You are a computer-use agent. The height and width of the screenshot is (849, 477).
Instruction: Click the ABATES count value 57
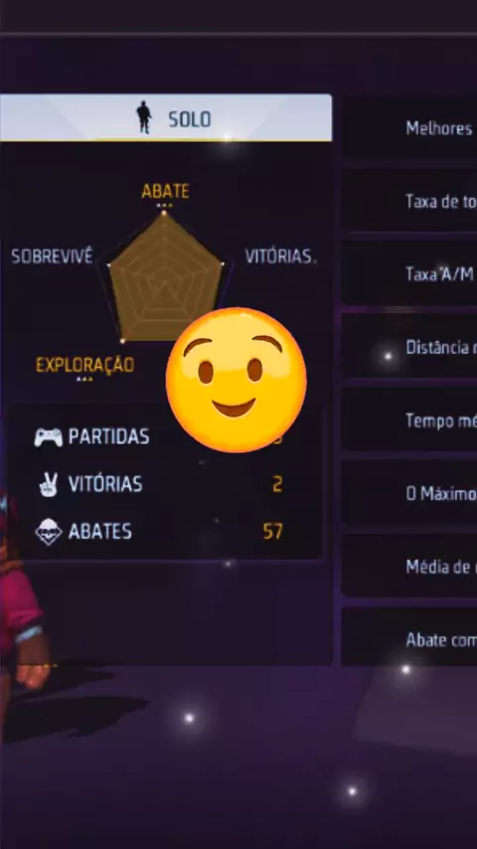point(273,532)
